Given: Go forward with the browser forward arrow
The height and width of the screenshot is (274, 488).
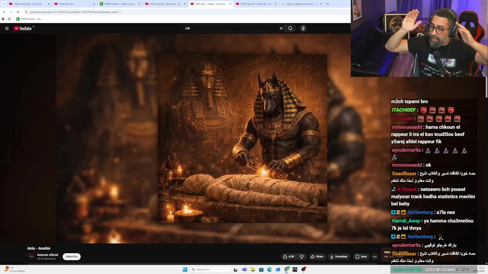Looking at the screenshot, I should pos(11,12).
